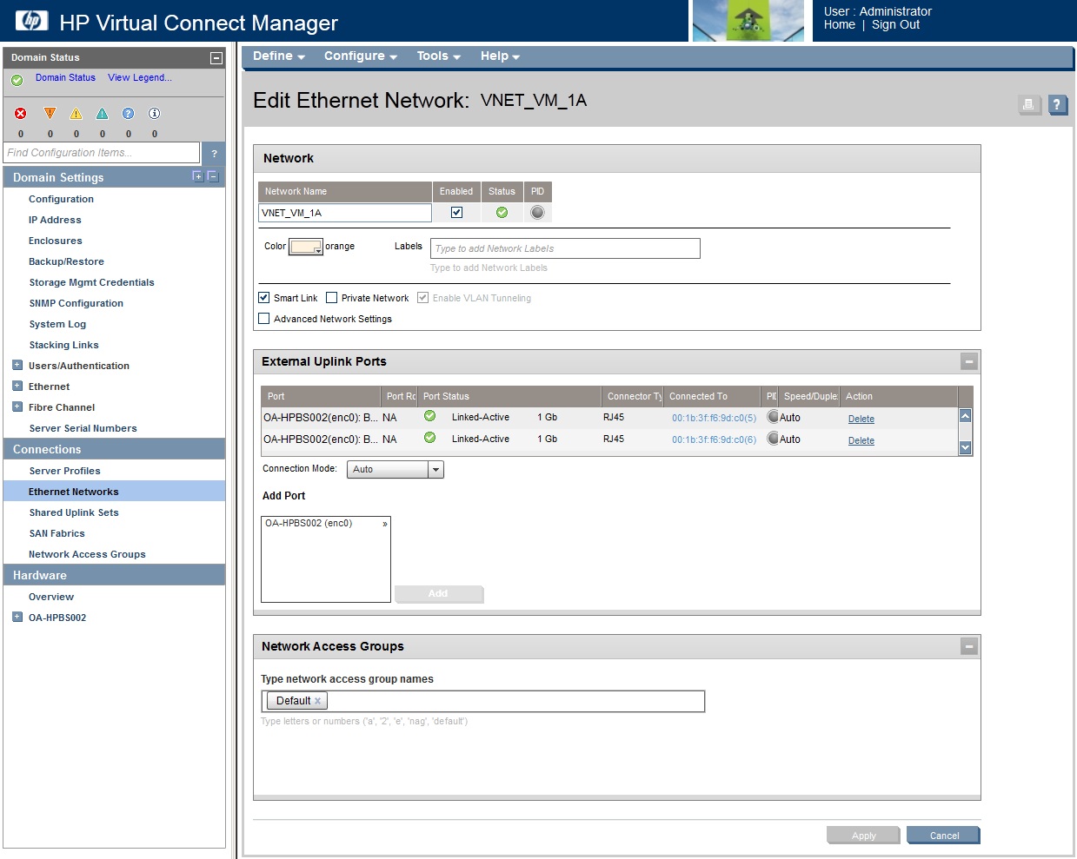Open the Backup/Restore settings
1077x859 pixels.
pos(66,261)
